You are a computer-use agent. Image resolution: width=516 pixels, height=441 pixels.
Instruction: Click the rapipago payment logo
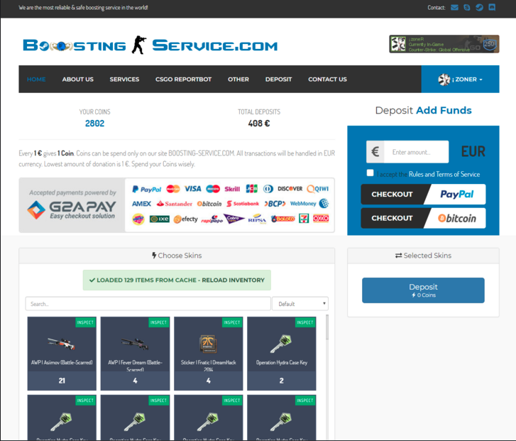(212, 219)
